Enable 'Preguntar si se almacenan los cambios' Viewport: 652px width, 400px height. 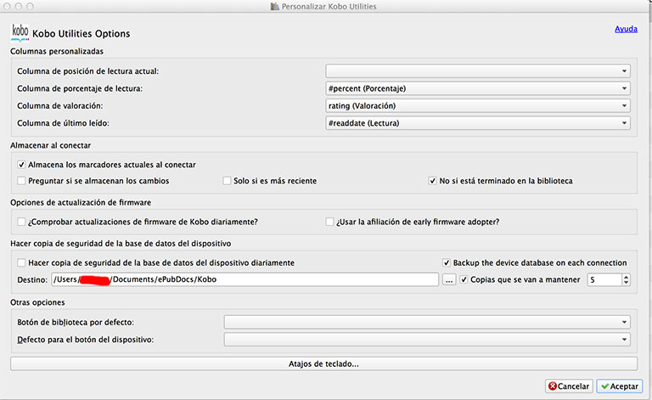pyautogui.click(x=21, y=181)
